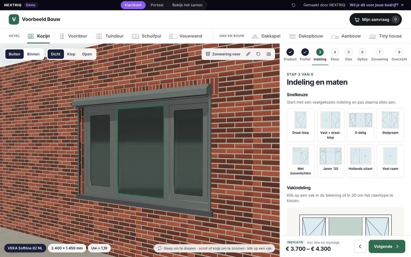Viewport: 411px width, 257px height.
Task: Select the left pane in the drawing
Action: 314,226
